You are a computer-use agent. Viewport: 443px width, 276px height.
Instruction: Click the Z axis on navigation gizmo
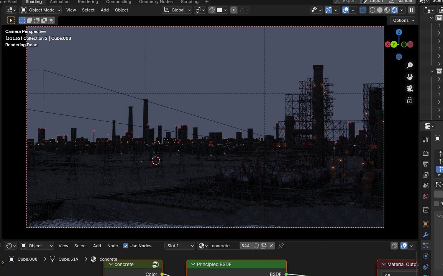(x=399, y=32)
